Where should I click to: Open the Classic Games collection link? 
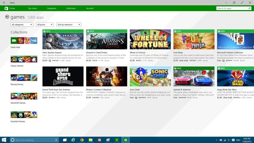(x=17, y=66)
